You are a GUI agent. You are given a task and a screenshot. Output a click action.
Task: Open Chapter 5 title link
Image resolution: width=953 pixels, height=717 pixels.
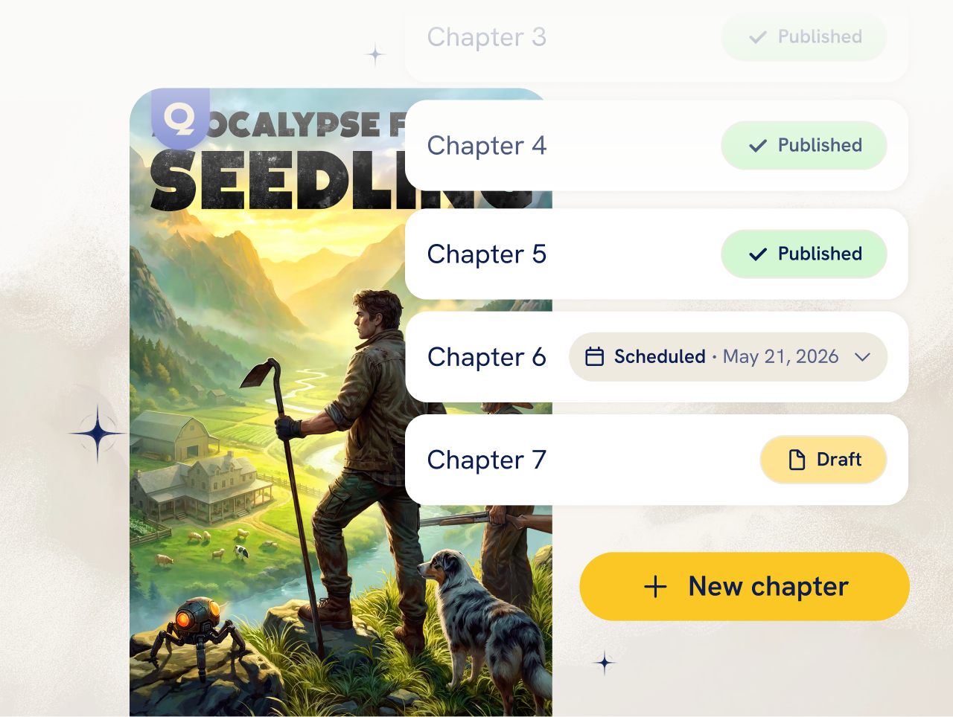pos(487,254)
